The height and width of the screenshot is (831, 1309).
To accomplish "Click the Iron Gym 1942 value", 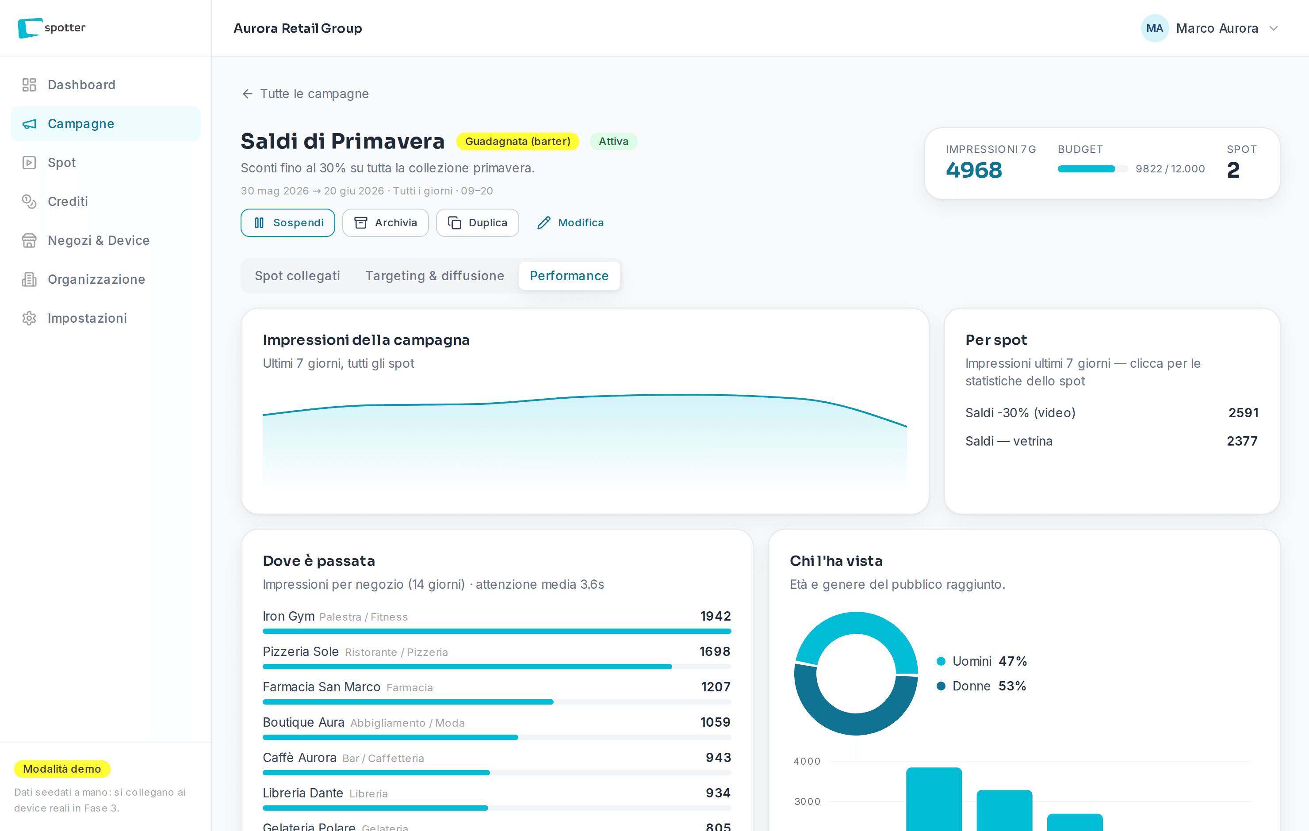I will coord(716,616).
